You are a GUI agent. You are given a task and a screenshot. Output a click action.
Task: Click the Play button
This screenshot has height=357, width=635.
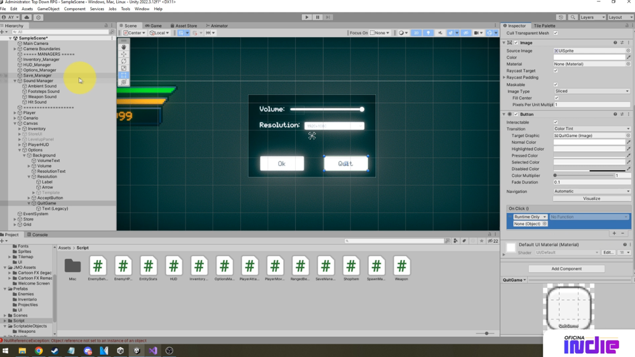point(307,17)
